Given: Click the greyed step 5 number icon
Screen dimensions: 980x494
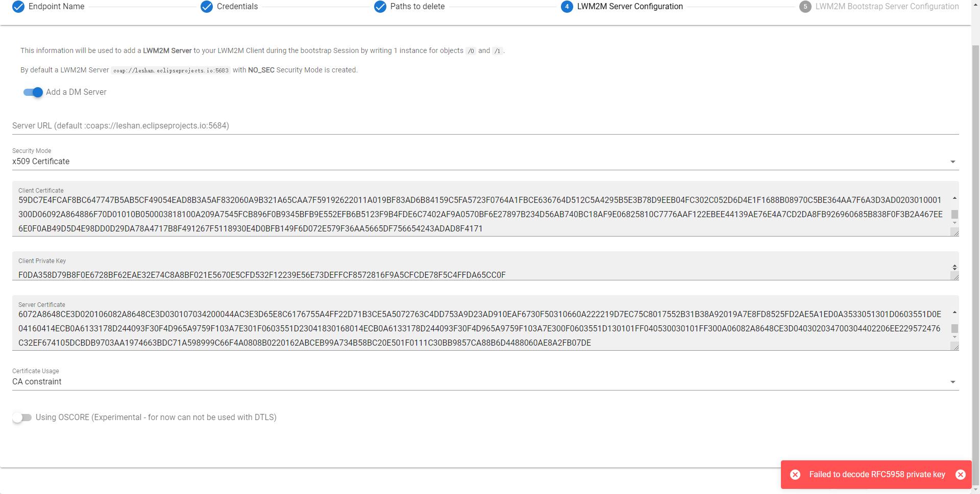Looking at the screenshot, I should click(x=805, y=7).
